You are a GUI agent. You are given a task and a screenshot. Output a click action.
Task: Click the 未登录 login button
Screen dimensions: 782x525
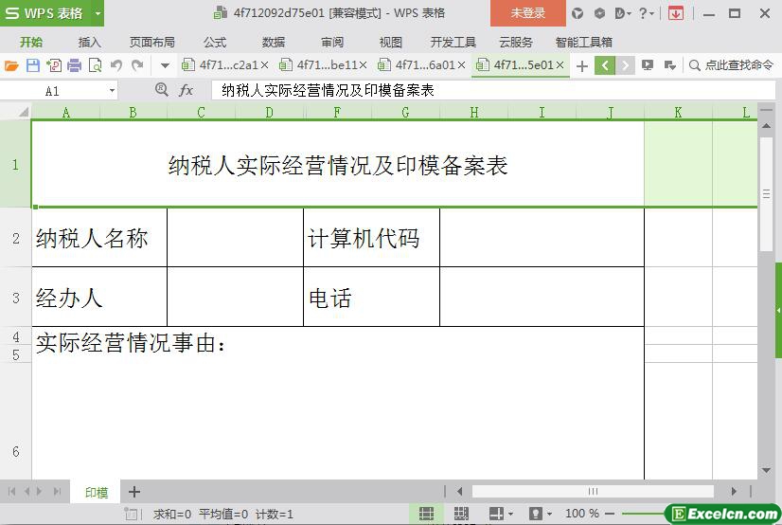click(x=527, y=13)
